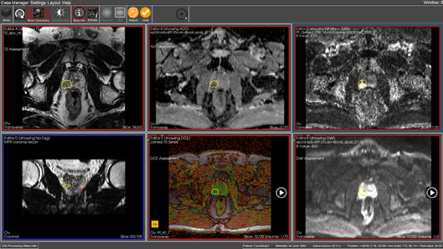This screenshot has height=249, width=443.
Task: Click the Position readout in status bar
Action: pos(394,246)
